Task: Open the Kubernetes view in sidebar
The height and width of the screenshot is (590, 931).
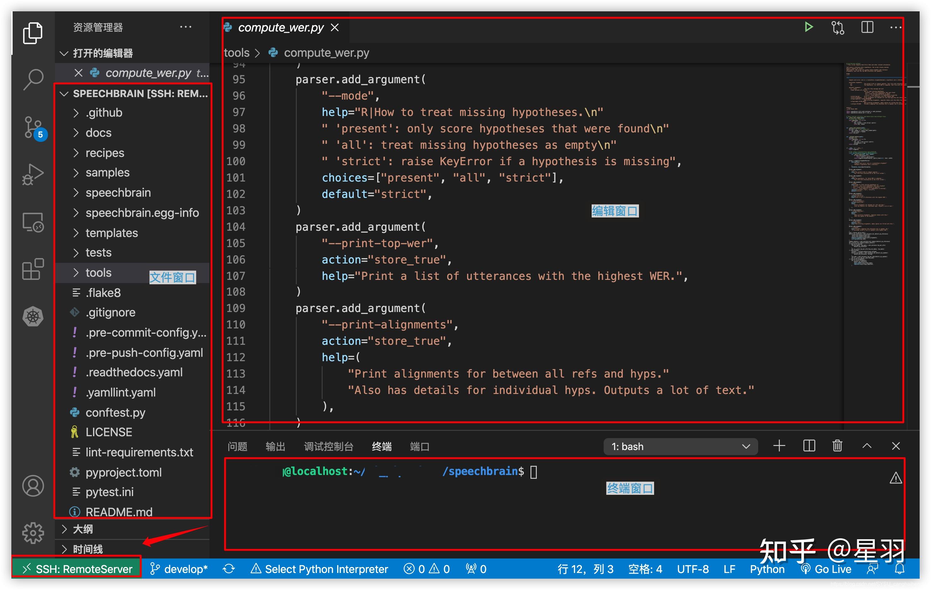Action: point(33,316)
